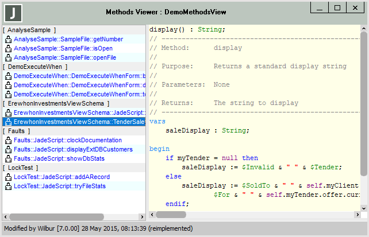Click the lock icon beside tryFileStats method
Image resolution: width=369 pixels, height=237 pixels.
pos(8,187)
